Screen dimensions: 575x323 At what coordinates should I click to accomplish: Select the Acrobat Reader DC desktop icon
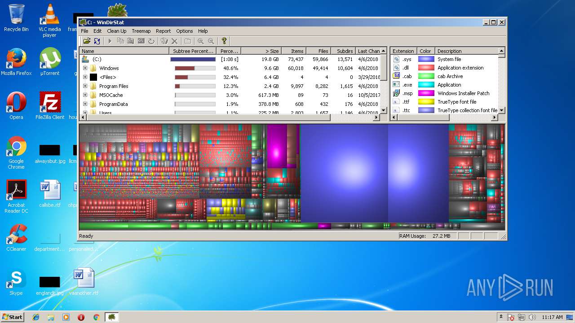tap(16, 196)
